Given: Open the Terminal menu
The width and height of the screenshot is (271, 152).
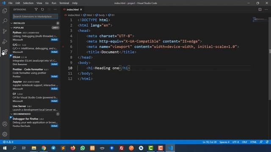Looking at the screenshot, I should coord(64,3).
